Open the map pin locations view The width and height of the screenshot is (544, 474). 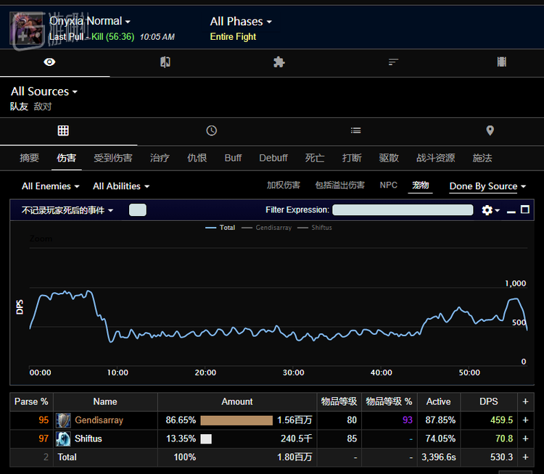pos(490,130)
